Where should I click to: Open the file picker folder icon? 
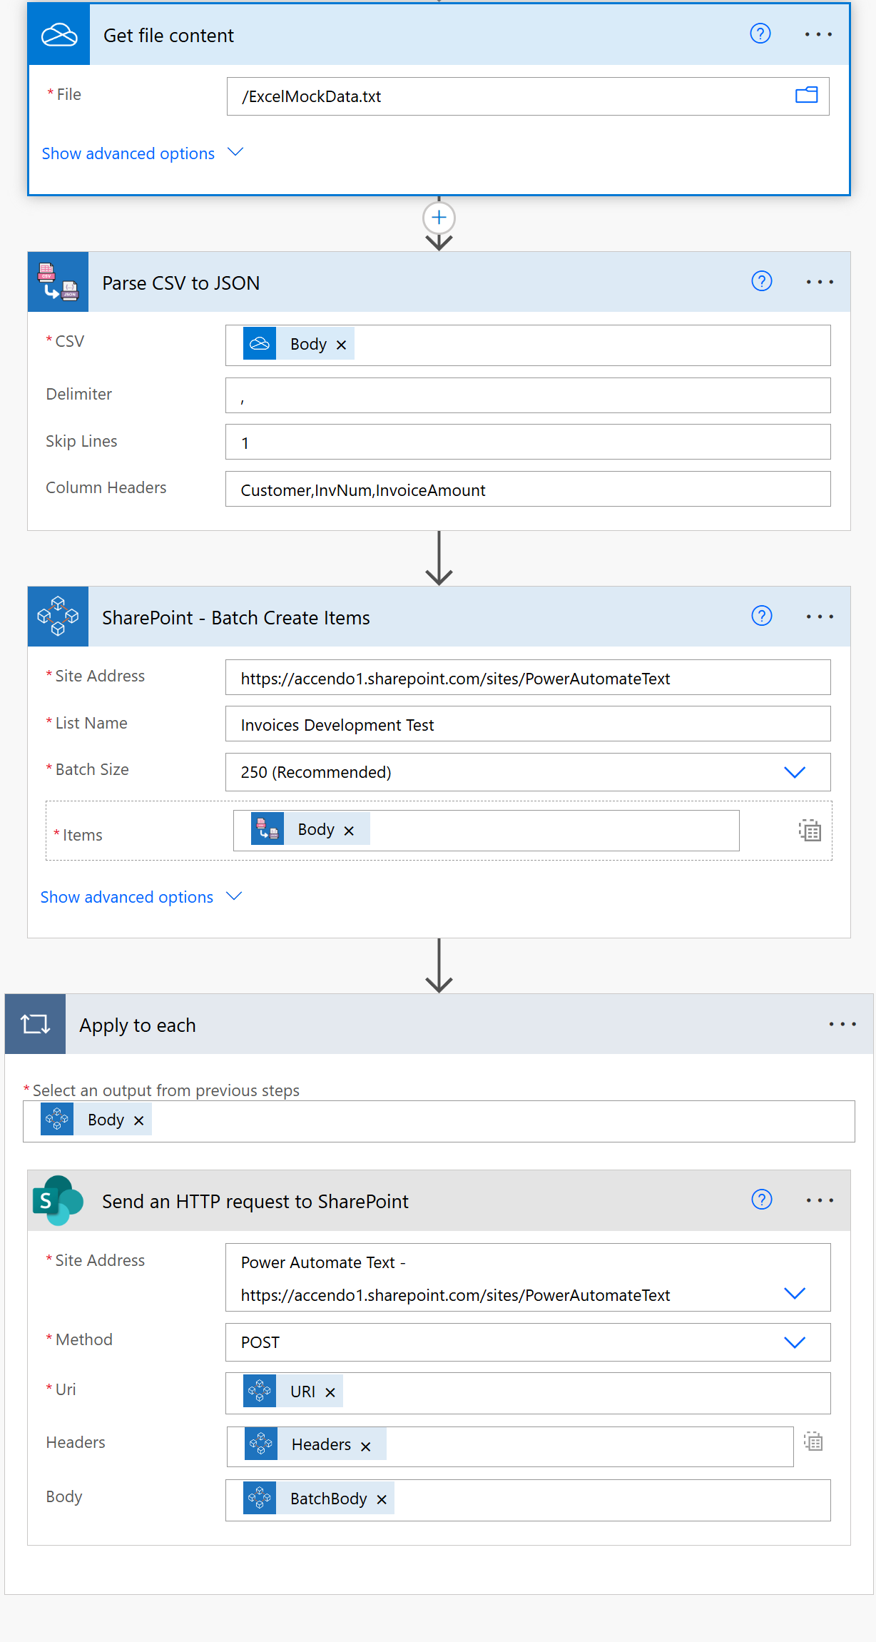[806, 96]
